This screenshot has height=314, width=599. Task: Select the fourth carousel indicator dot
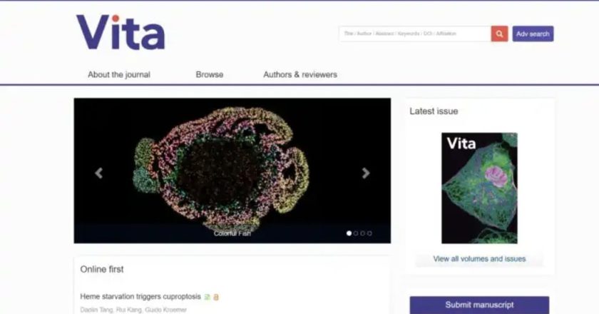click(x=369, y=233)
